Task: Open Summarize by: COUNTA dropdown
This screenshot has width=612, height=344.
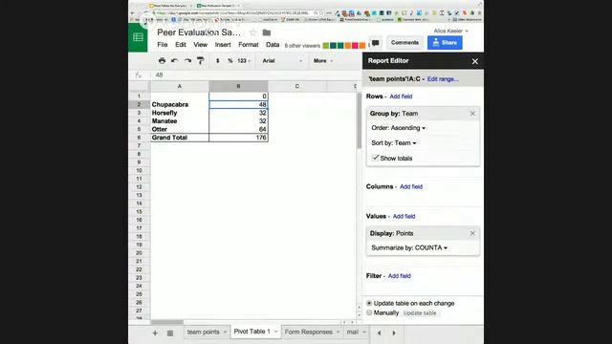Action: (x=409, y=247)
